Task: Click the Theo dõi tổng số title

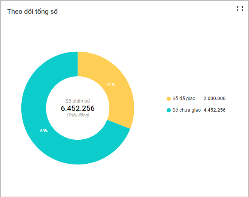Action: click(x=32, y=12)
